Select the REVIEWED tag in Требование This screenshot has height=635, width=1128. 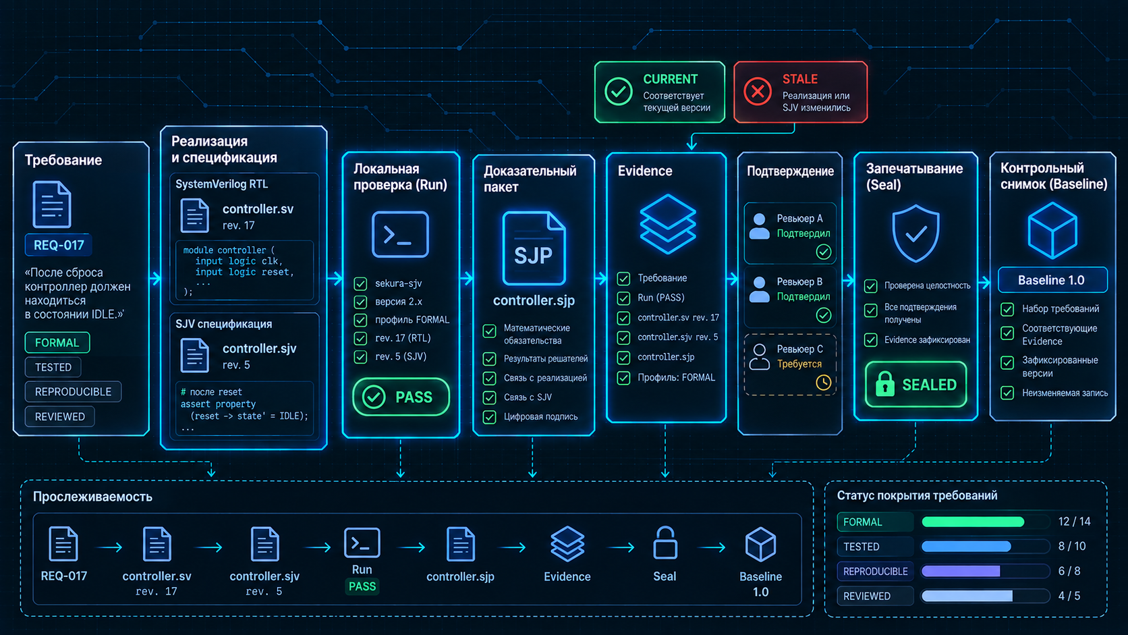click(x=60, y=416)
